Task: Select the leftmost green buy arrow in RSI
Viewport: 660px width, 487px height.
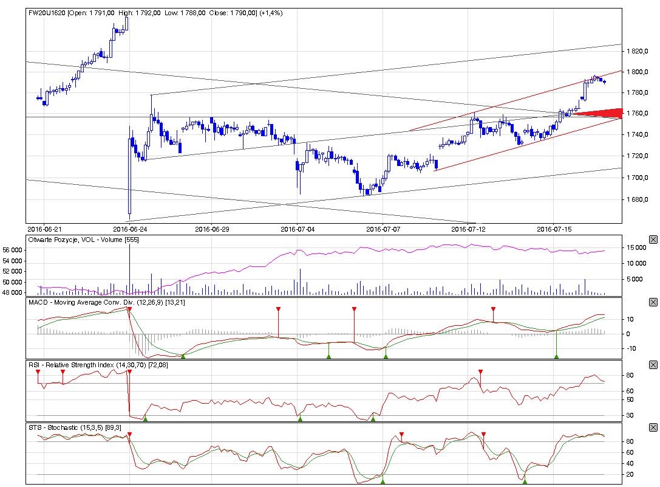Action: [x=145, y=418]
